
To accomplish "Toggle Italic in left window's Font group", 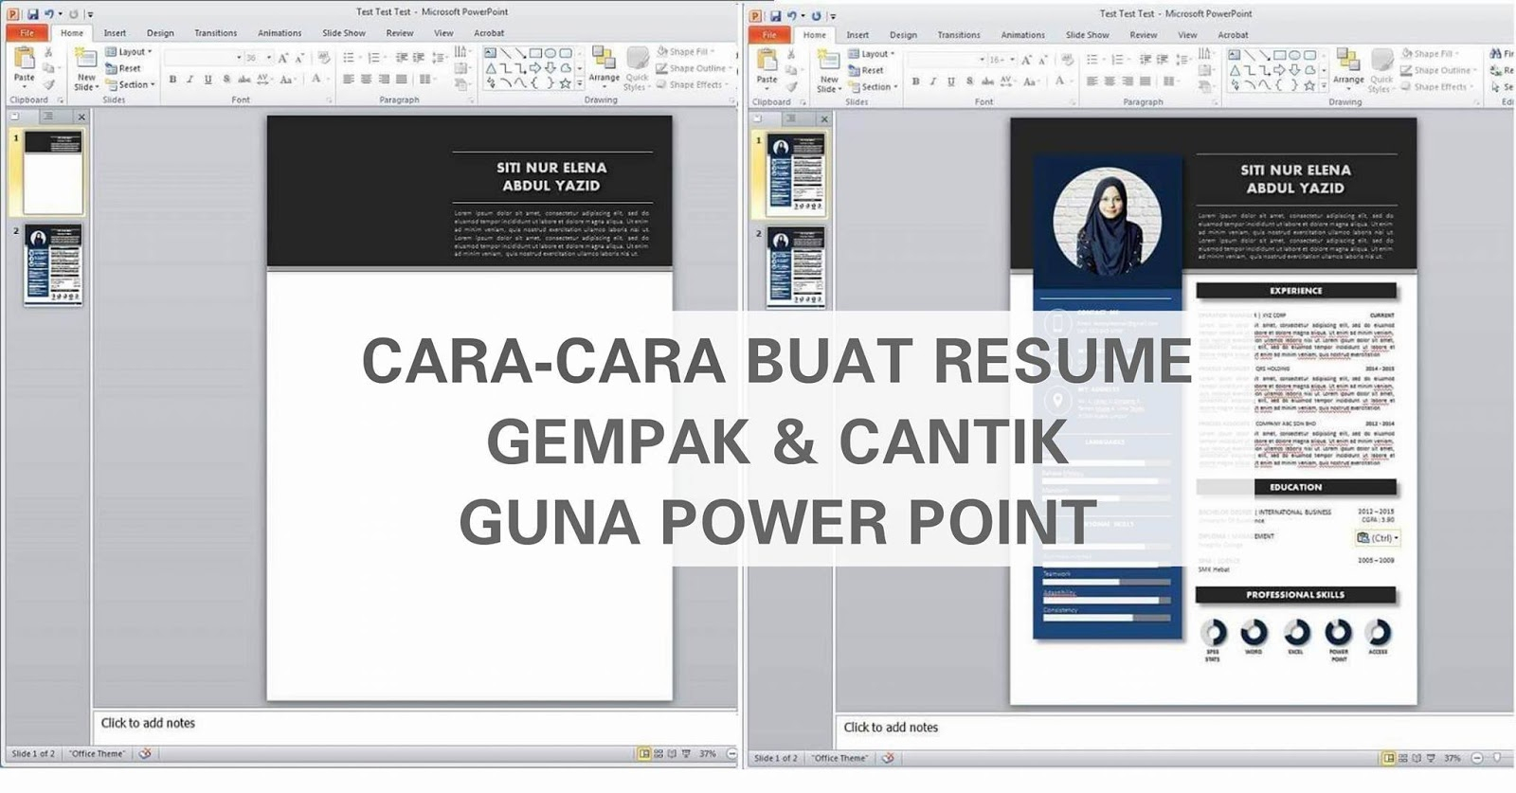I will tap(189, 80).
